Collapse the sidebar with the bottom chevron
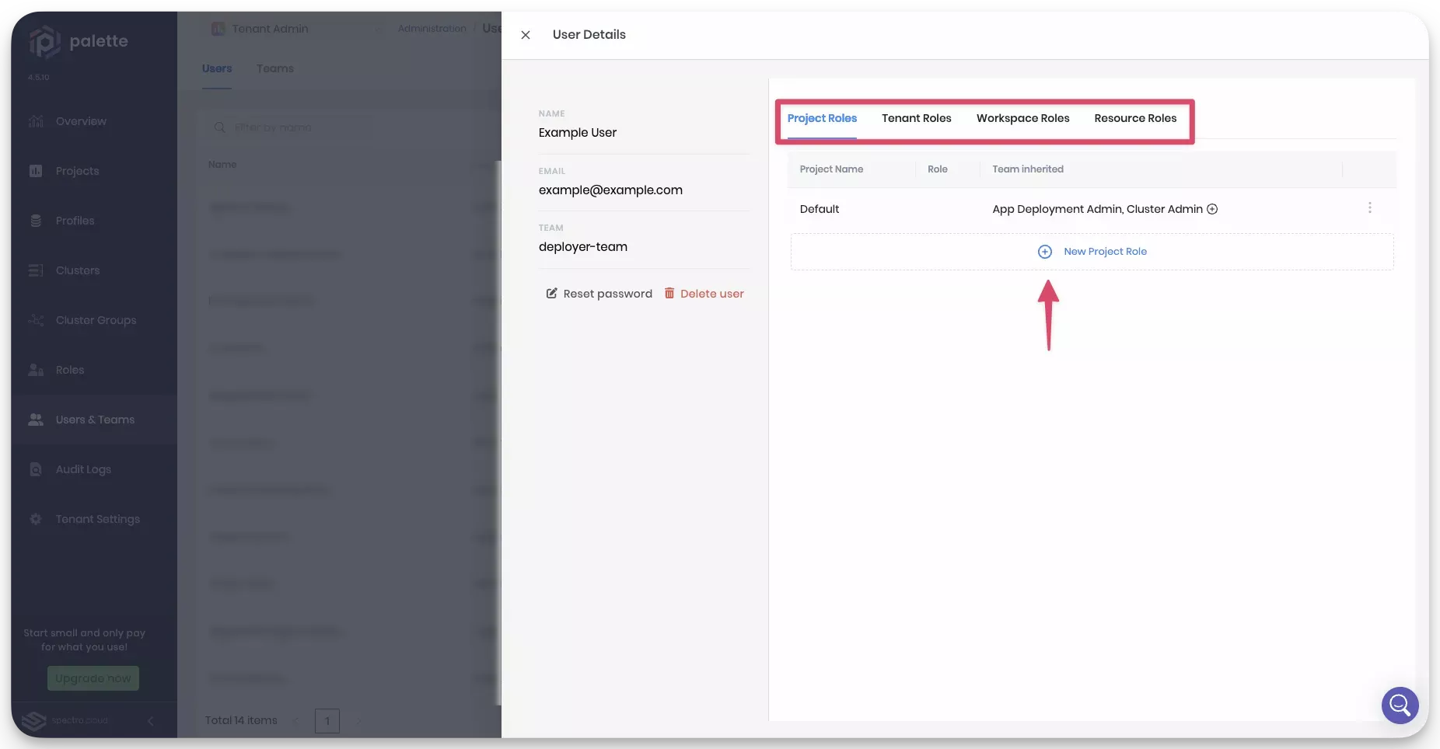This screenshot has height=749, width=1440. point(151,720)
